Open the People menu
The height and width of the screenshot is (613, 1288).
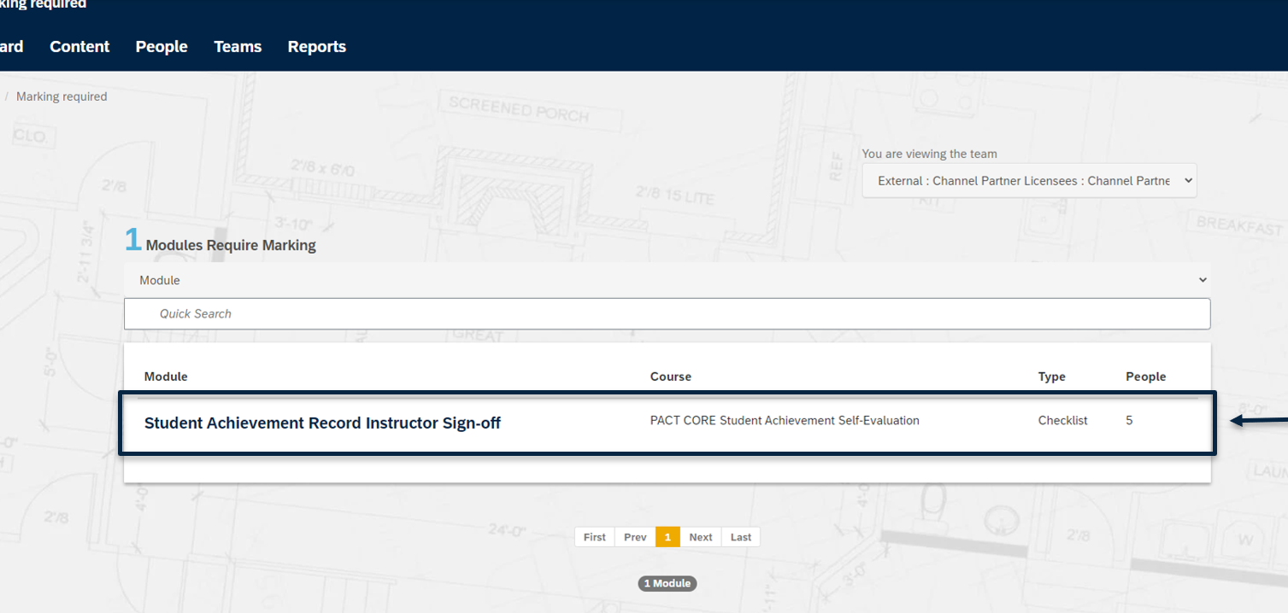coord(162,47)
